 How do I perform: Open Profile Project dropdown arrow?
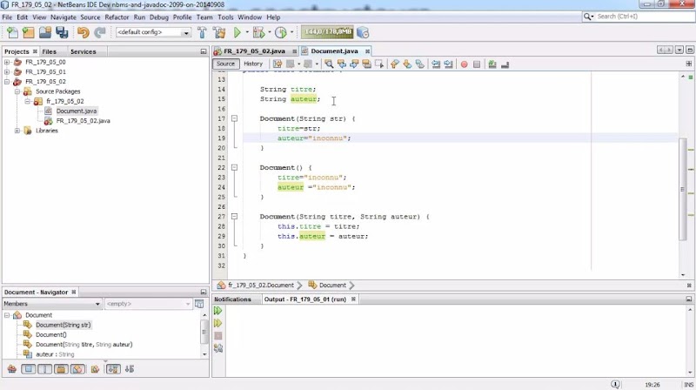pos(291,32)
